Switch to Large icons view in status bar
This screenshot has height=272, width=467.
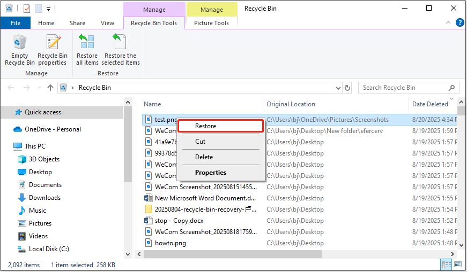457,265
